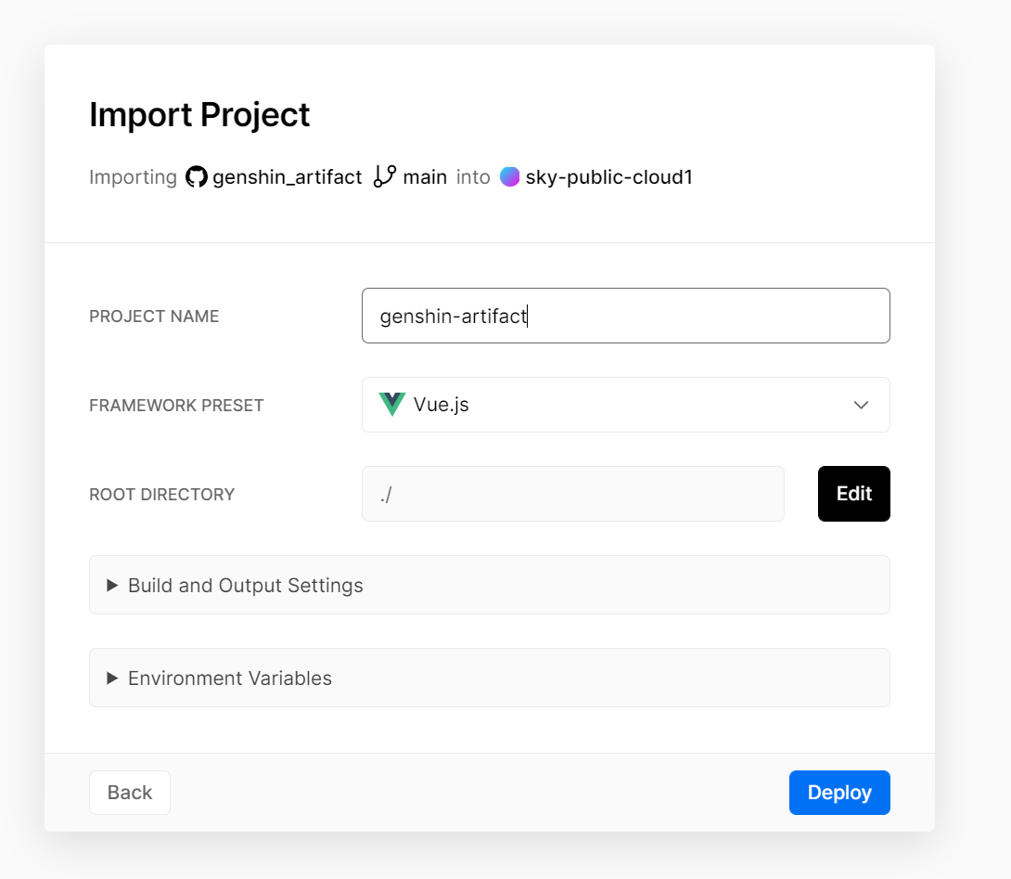1011x879 pixels.
Task: Open the Vue.js framework preset dropdown
Action: pyautogui.click(x=625, y=405)
